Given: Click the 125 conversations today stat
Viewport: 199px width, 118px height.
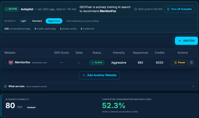Looking at the screenshot, I should click(x=17, y=29).
